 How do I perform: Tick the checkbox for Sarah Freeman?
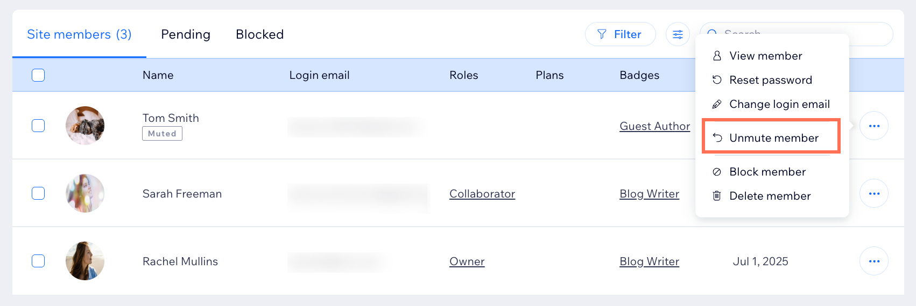pos(38,193)
